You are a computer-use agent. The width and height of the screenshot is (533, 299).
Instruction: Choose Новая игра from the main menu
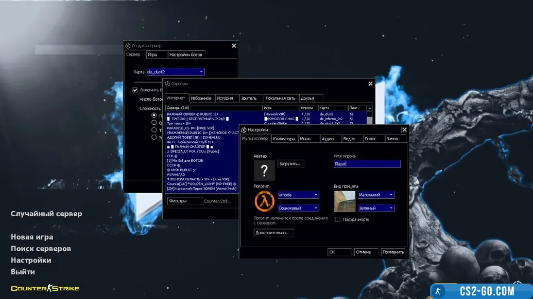click(x=32, y=237)
